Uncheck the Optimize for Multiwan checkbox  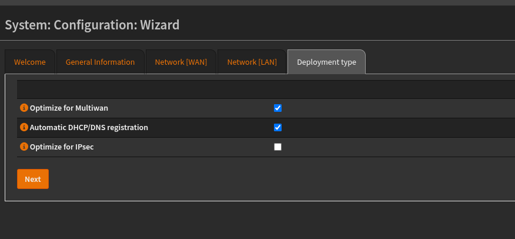coord(278,108)
